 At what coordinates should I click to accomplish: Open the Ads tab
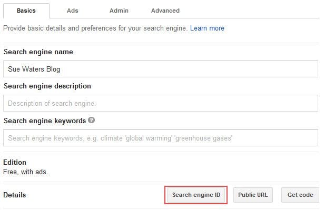tap(72, 11)
